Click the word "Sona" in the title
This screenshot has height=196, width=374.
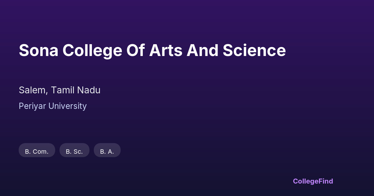(x=39, y=50)
